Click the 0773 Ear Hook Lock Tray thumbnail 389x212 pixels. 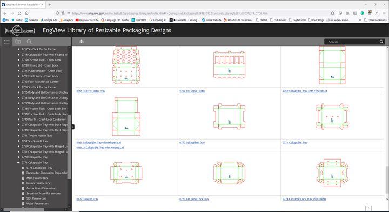tap(229, 173)
